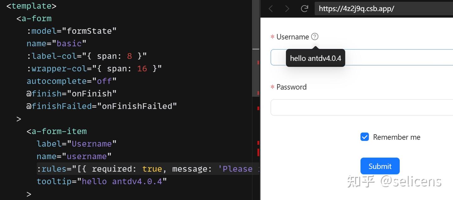The height and width of the screenshot is (200, 453).
Task: Click the red required asterisk before Password
Action: 272,87
